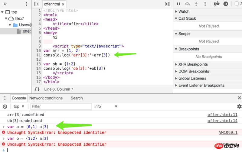Click 'No Breakpoints' placeholder text
This screenshot has height=152, width=242.
209,57
